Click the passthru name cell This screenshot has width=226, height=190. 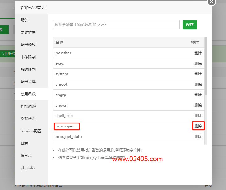coord(63,53)
